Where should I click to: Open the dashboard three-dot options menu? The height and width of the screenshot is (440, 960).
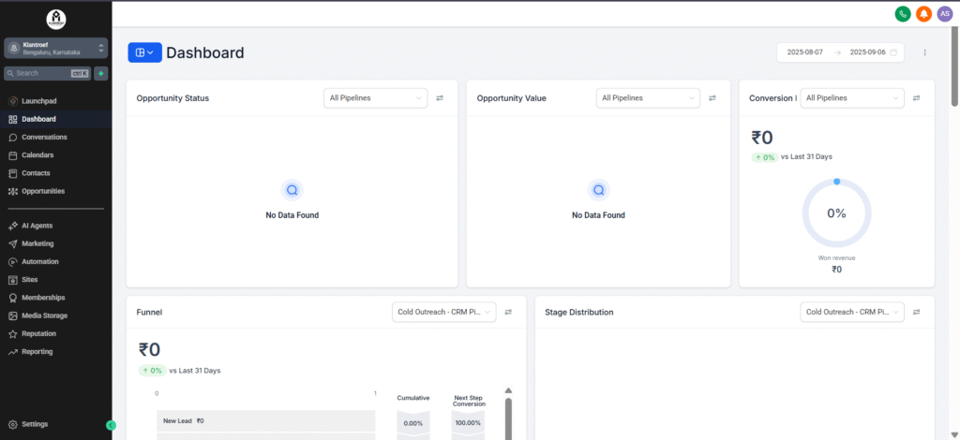pyautogui.click(x=924, y=52)
